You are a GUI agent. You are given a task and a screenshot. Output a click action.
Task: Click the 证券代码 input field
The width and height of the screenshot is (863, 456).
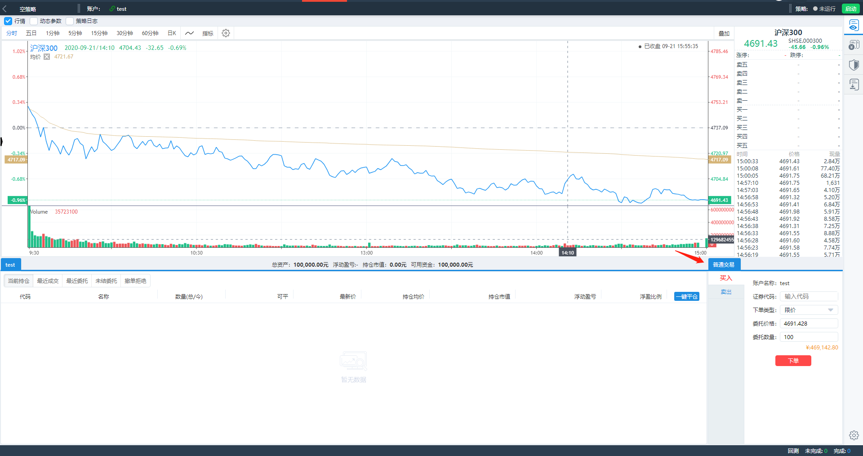[809, 296]
